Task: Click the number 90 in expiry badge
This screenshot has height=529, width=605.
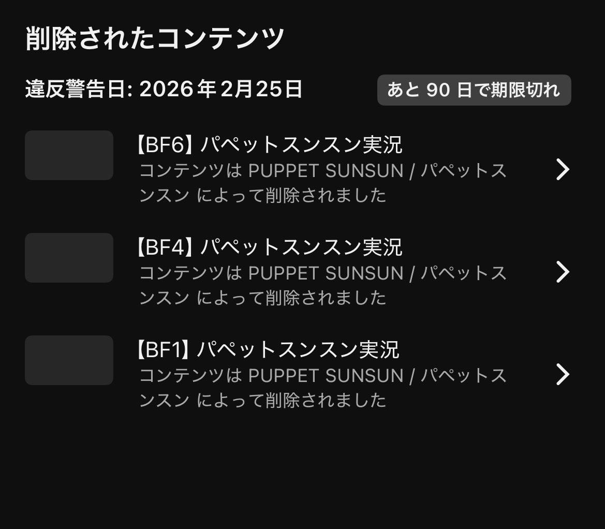Action: 438,91
